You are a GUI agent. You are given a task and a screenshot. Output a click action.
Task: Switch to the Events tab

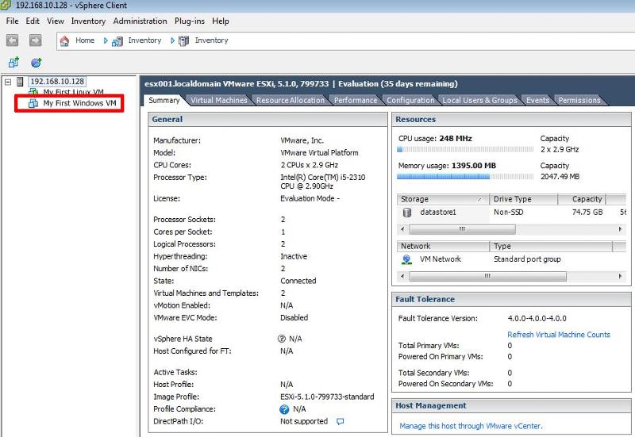(x=538, y=101)
